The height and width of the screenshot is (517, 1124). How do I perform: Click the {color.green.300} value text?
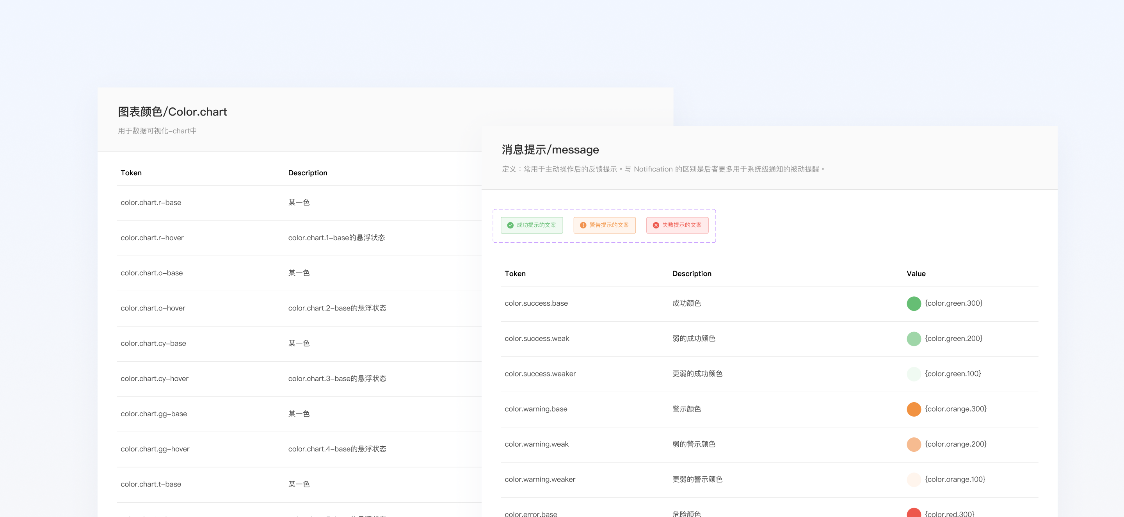(x=954, y=303)
